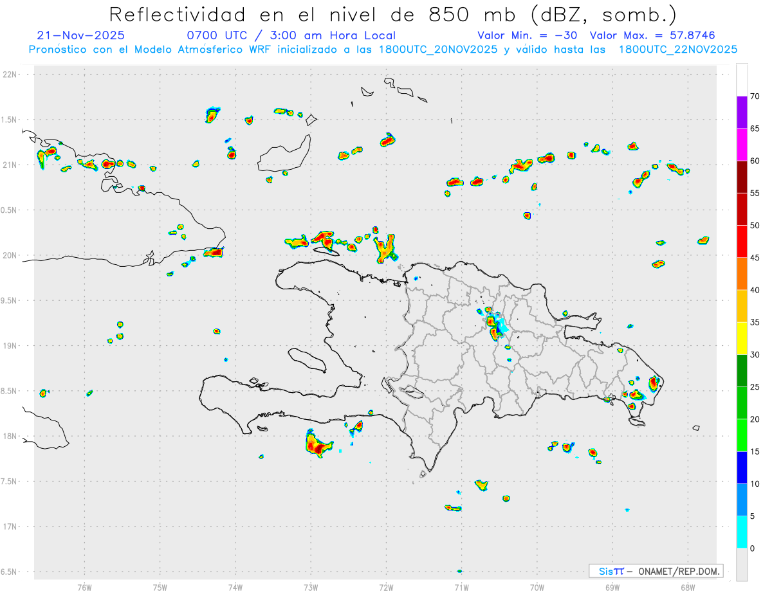Click the colorbar scale value '30'
The width and height of the screenshot is (772, 596).
click(x=755, y=355)
